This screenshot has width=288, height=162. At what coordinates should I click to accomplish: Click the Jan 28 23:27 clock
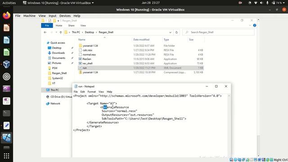tap(150, 3)
